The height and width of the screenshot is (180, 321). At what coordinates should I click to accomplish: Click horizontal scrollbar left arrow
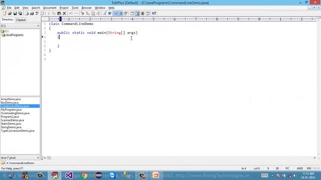(x=45, y=158)
